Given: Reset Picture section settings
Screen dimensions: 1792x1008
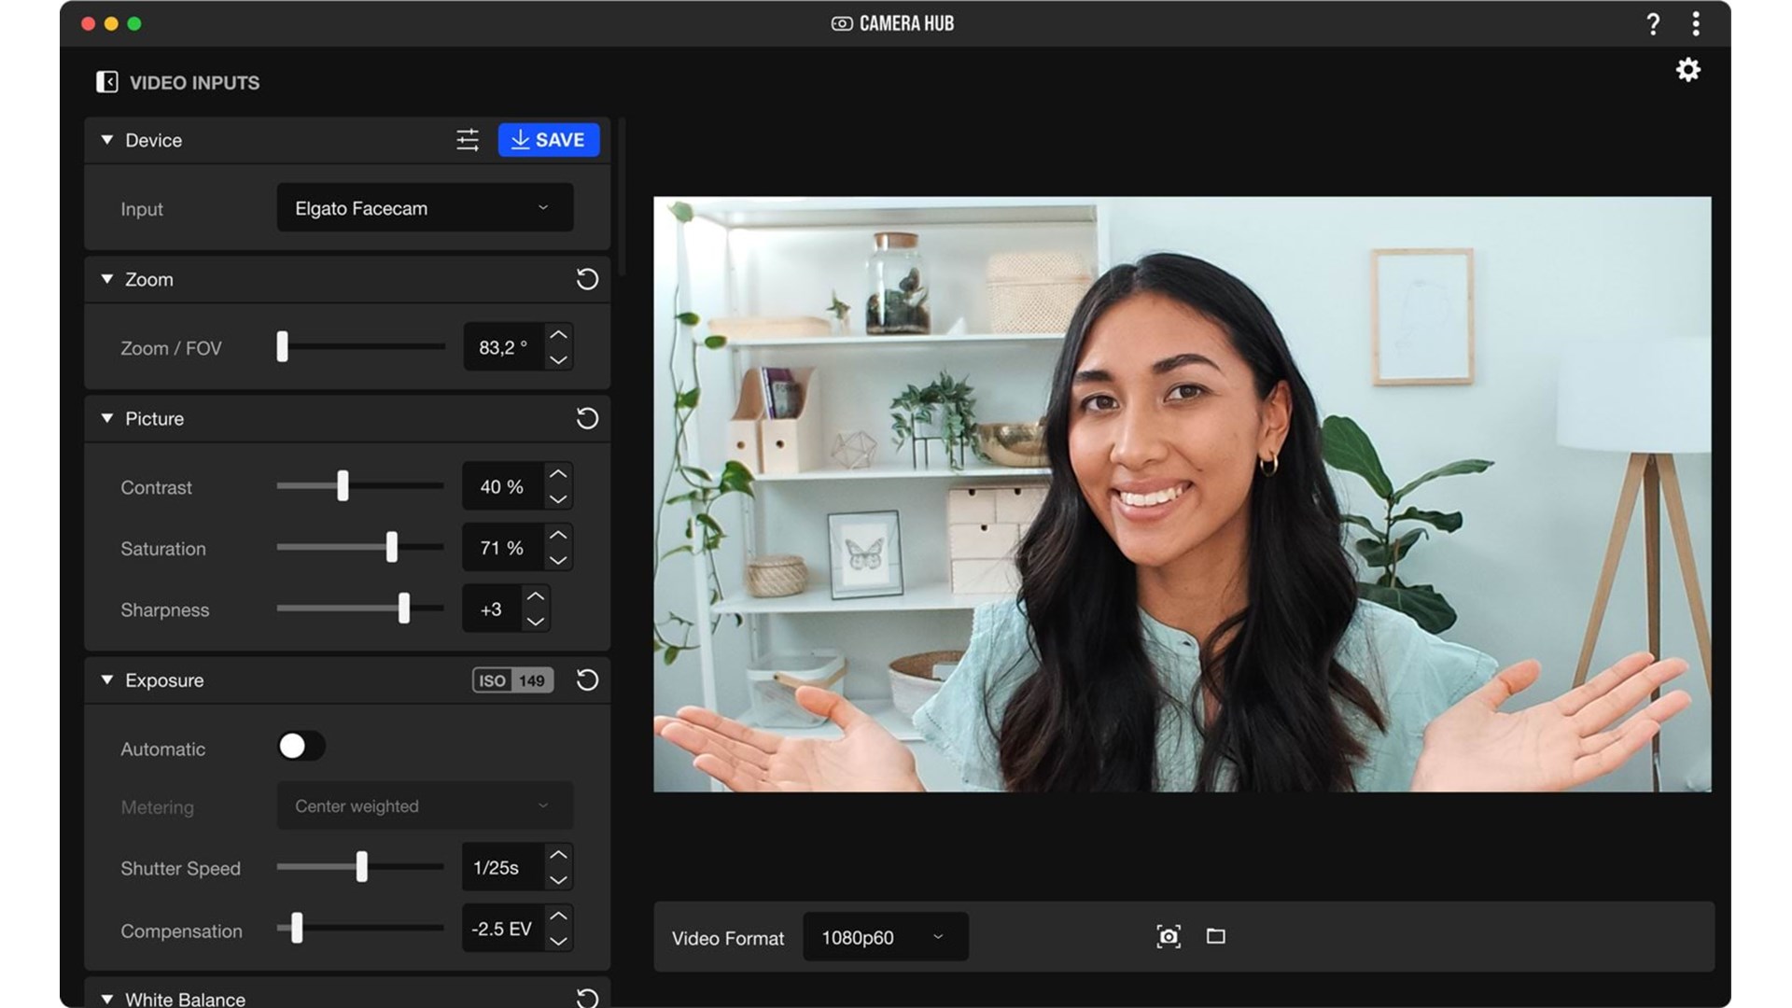Looking at the screenshot, I should pos(587,418).
